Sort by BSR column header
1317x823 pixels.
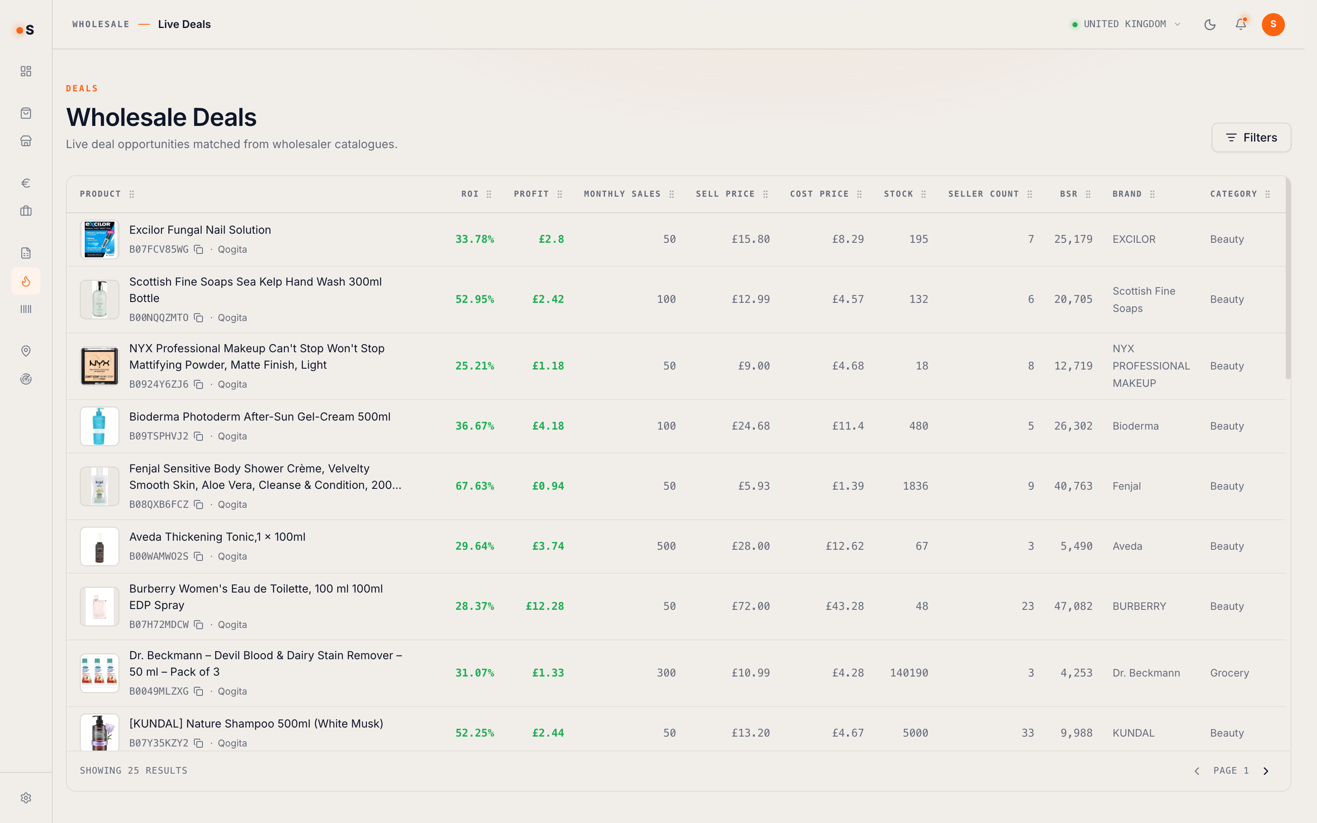point(1069,194)
